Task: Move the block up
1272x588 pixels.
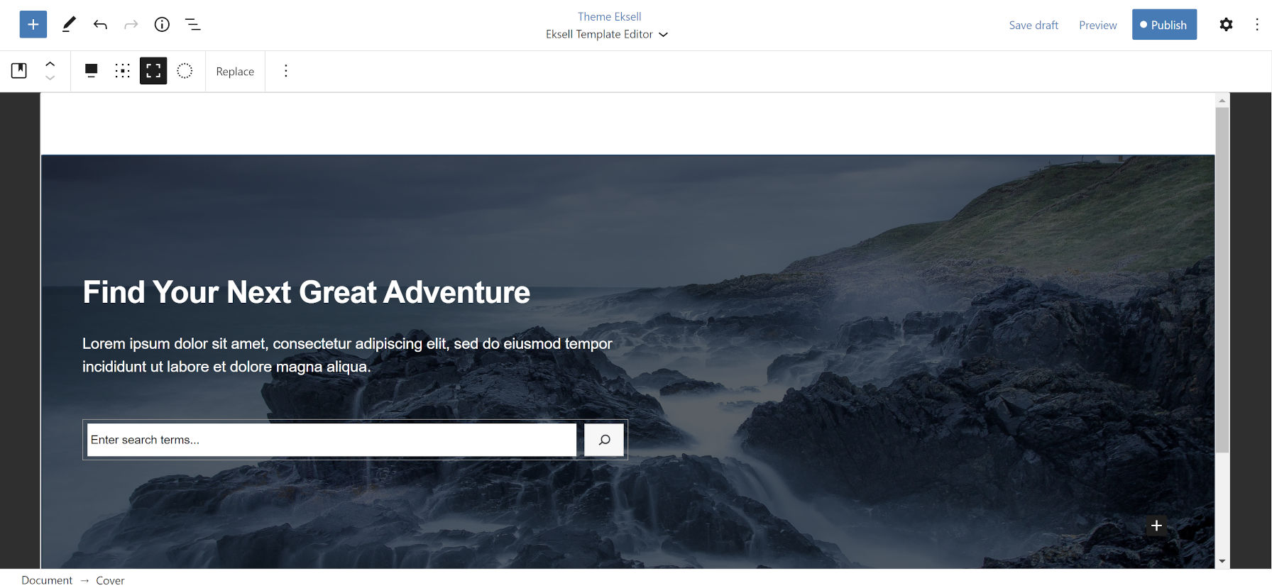Action: [x=50, y=64]
